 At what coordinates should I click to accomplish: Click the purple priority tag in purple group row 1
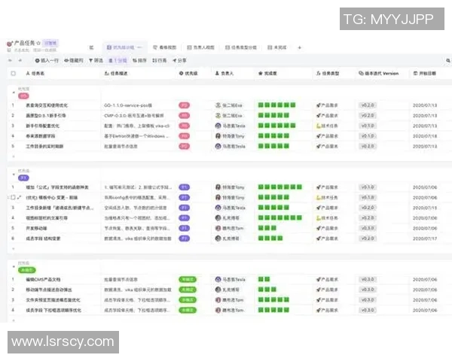pyautogui.click(x=185, y=187)
